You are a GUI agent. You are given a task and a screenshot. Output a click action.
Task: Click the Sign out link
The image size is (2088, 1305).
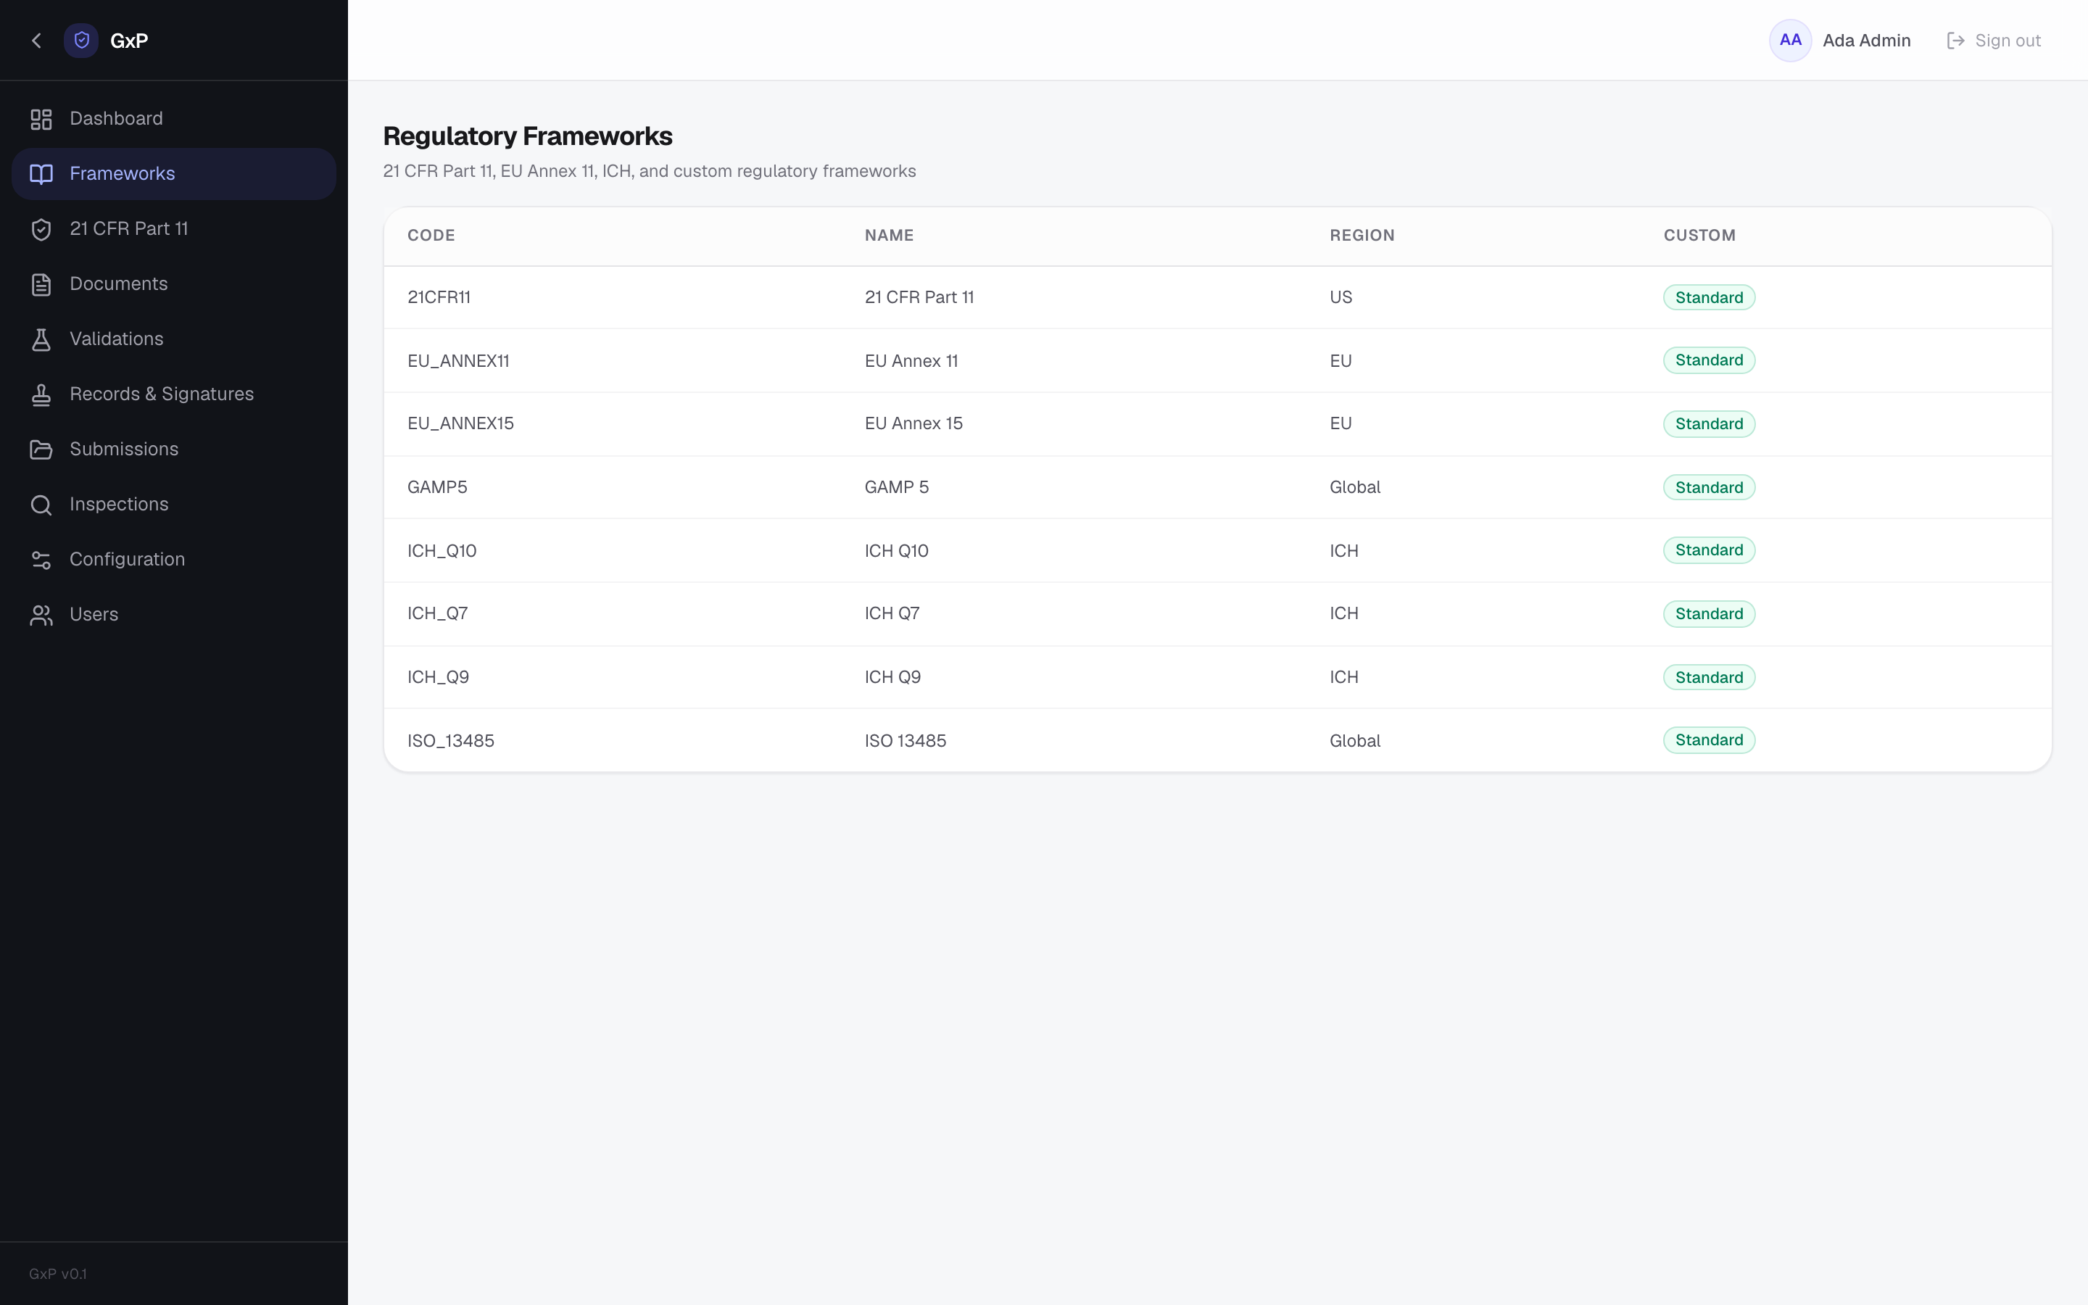click(1994, 41)
